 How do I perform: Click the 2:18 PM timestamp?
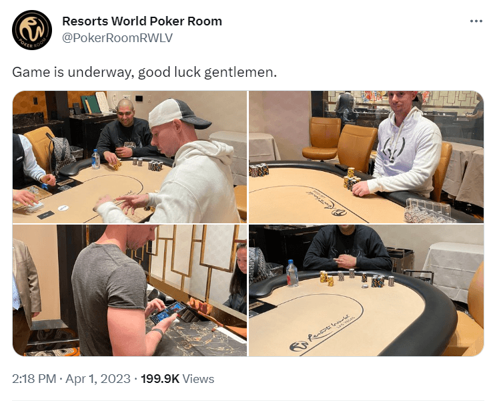34,378
